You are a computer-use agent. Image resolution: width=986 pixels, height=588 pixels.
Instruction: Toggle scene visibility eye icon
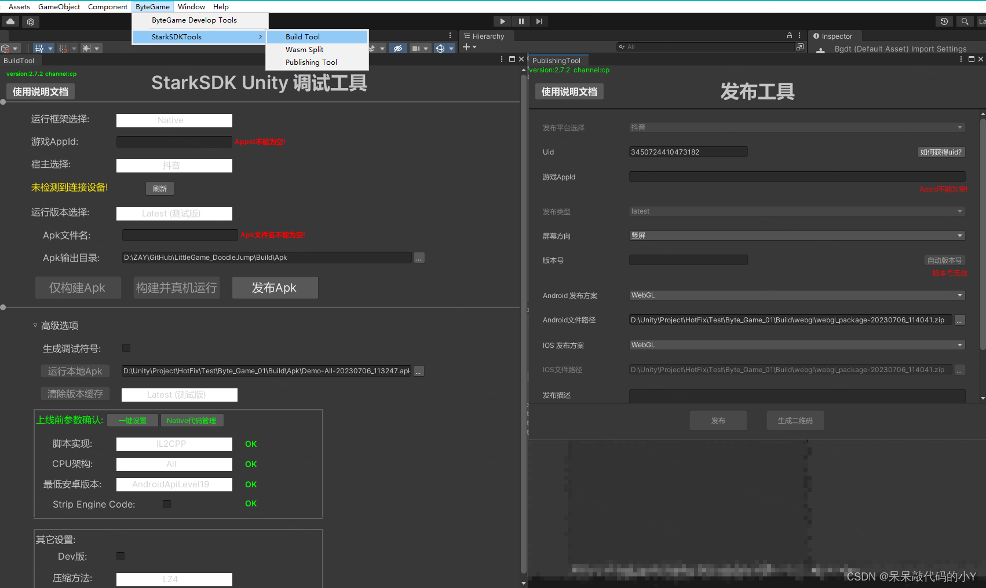click(398, 49)
